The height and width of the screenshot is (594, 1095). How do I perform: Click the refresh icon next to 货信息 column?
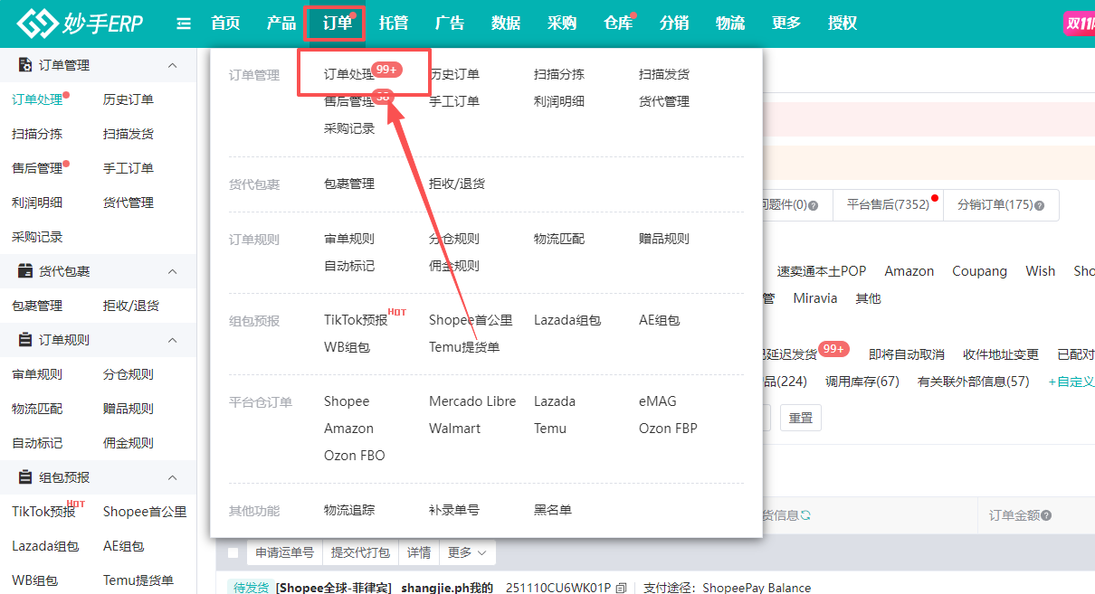click(x=805, y=515)
